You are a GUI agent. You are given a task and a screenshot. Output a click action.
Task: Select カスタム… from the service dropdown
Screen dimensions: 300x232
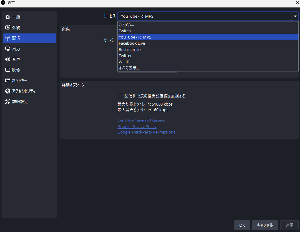(126, 25)
